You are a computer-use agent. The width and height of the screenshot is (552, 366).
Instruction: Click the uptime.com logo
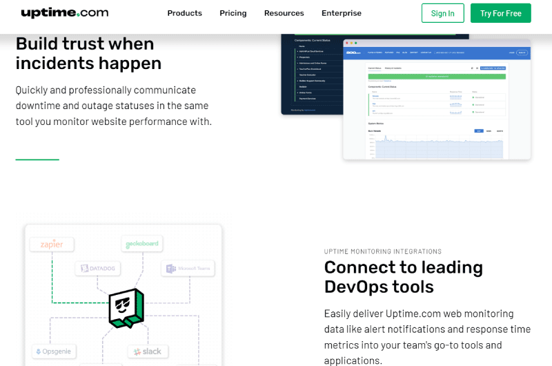pyautogui.click(x=65, y=12)
